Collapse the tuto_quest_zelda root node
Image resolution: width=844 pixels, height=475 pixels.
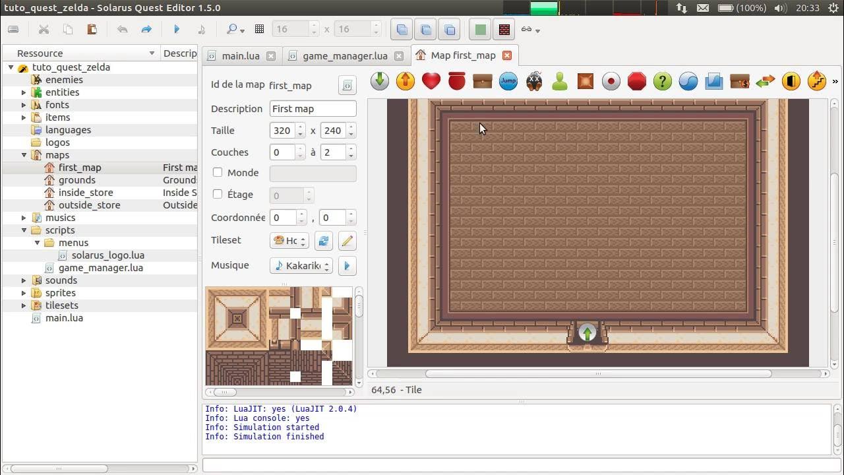coord(11,67)
